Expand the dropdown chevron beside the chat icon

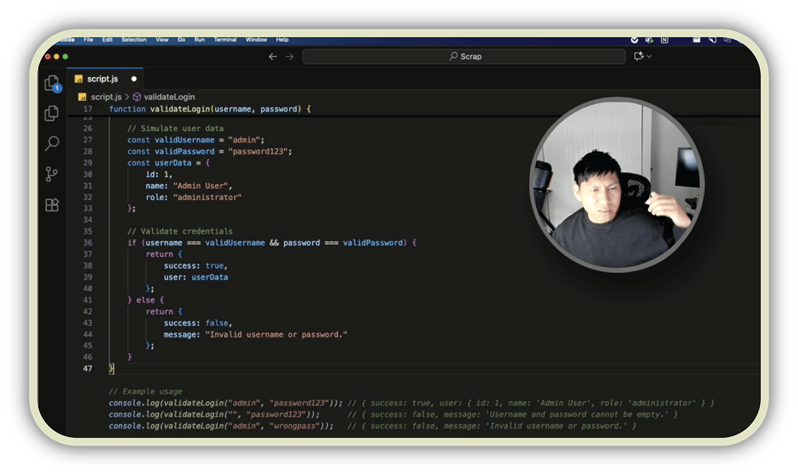[649, 56]
